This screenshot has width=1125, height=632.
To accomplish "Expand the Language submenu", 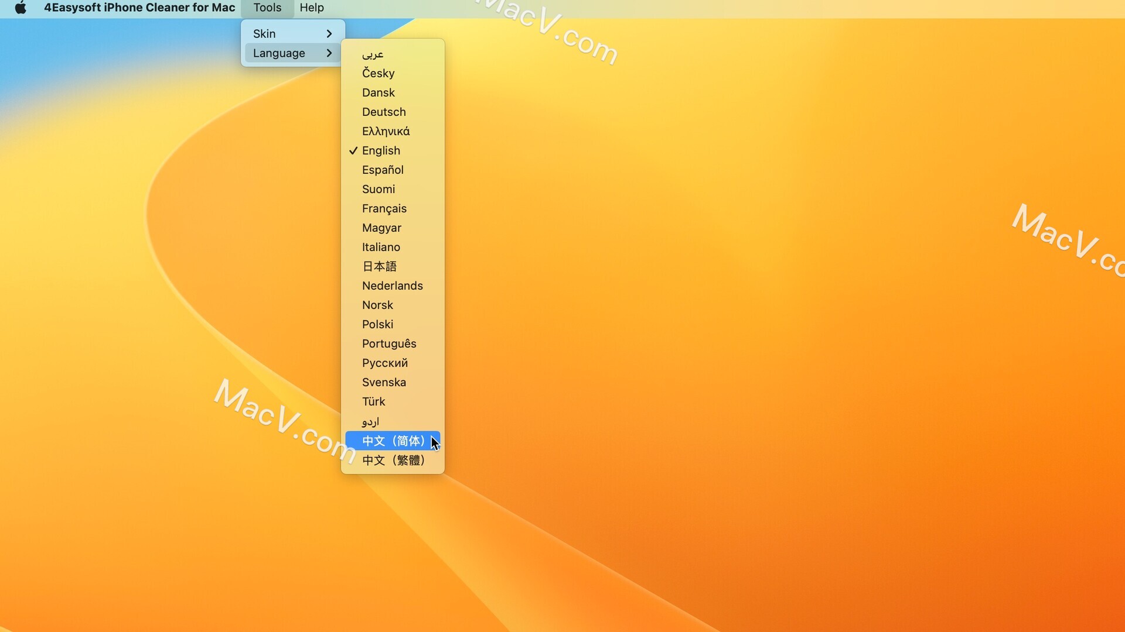I will pyautogui.click(x=291, y=51).
